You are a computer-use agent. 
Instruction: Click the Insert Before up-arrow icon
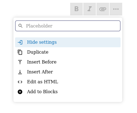pos(20,62)
